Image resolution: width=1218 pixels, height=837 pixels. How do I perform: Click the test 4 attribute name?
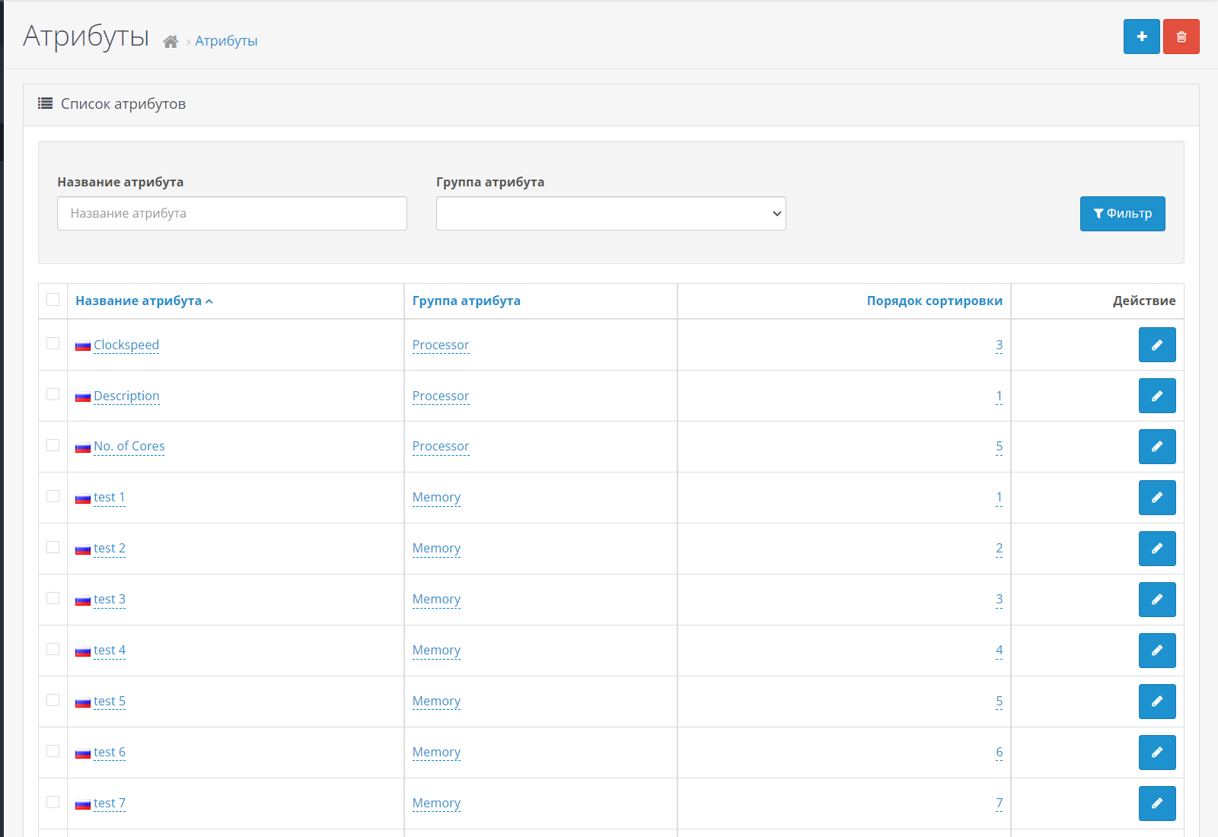[x=110, y=650]
